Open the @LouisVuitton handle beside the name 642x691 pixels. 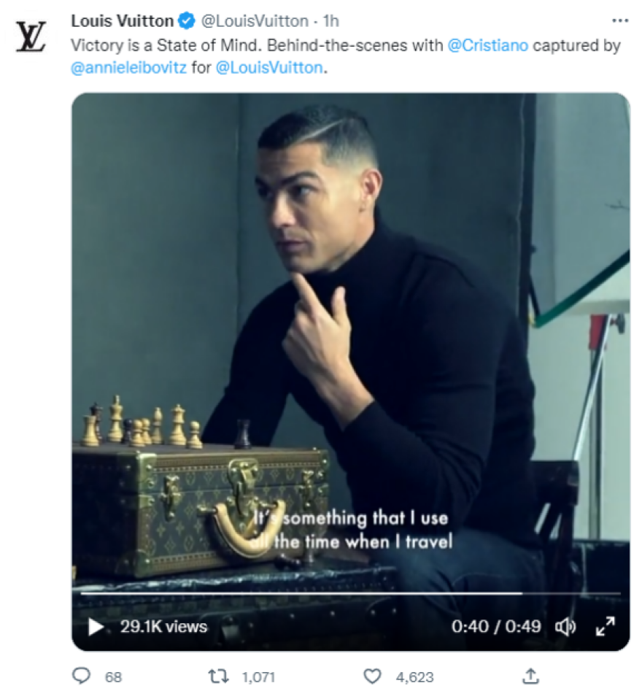click(255, 20)
